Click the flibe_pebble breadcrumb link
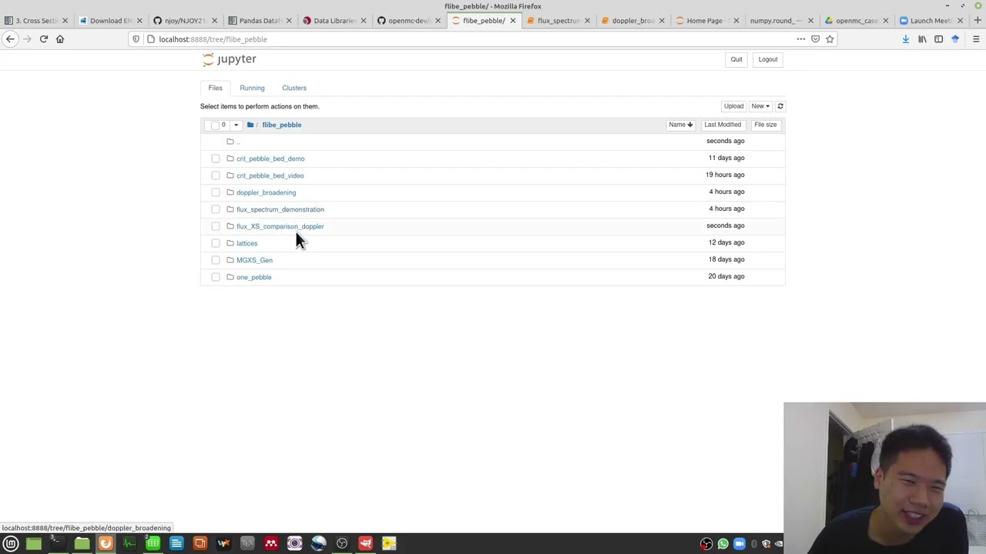Screen dimensions: 986x554 282,125
